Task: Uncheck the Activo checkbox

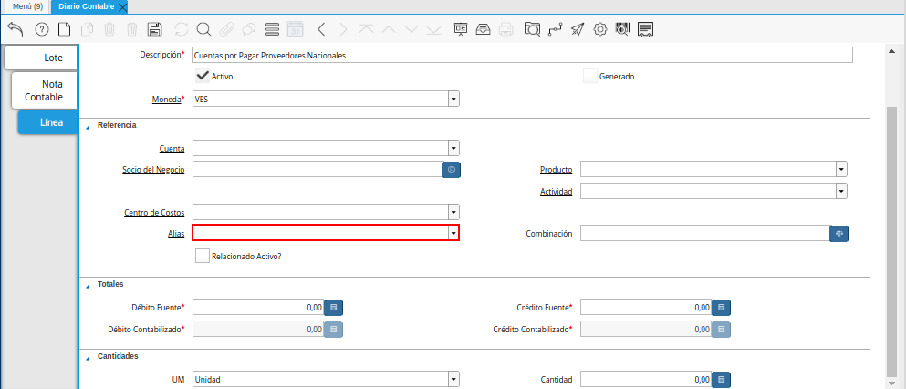Action: (203, 76)
